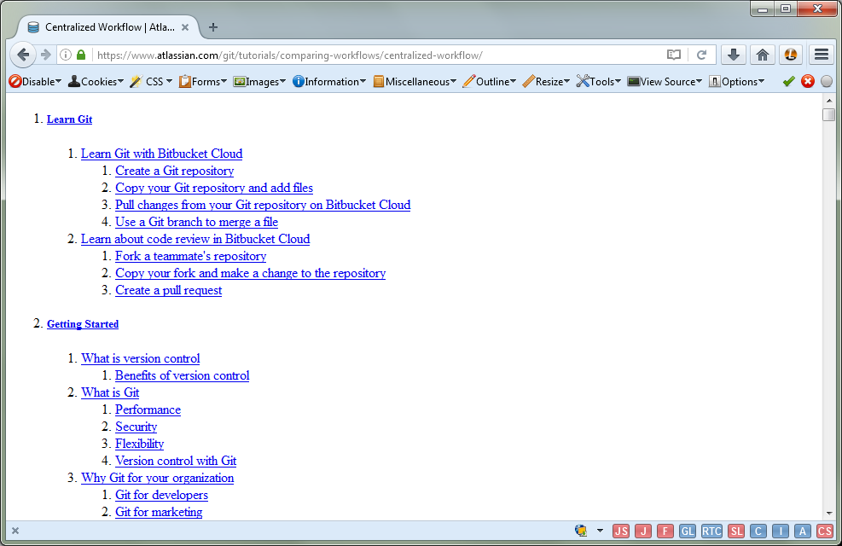Viewport: 842px width, 546px height.
Task: Open Pull changes from your Git repository link
Action: [263, 205]
